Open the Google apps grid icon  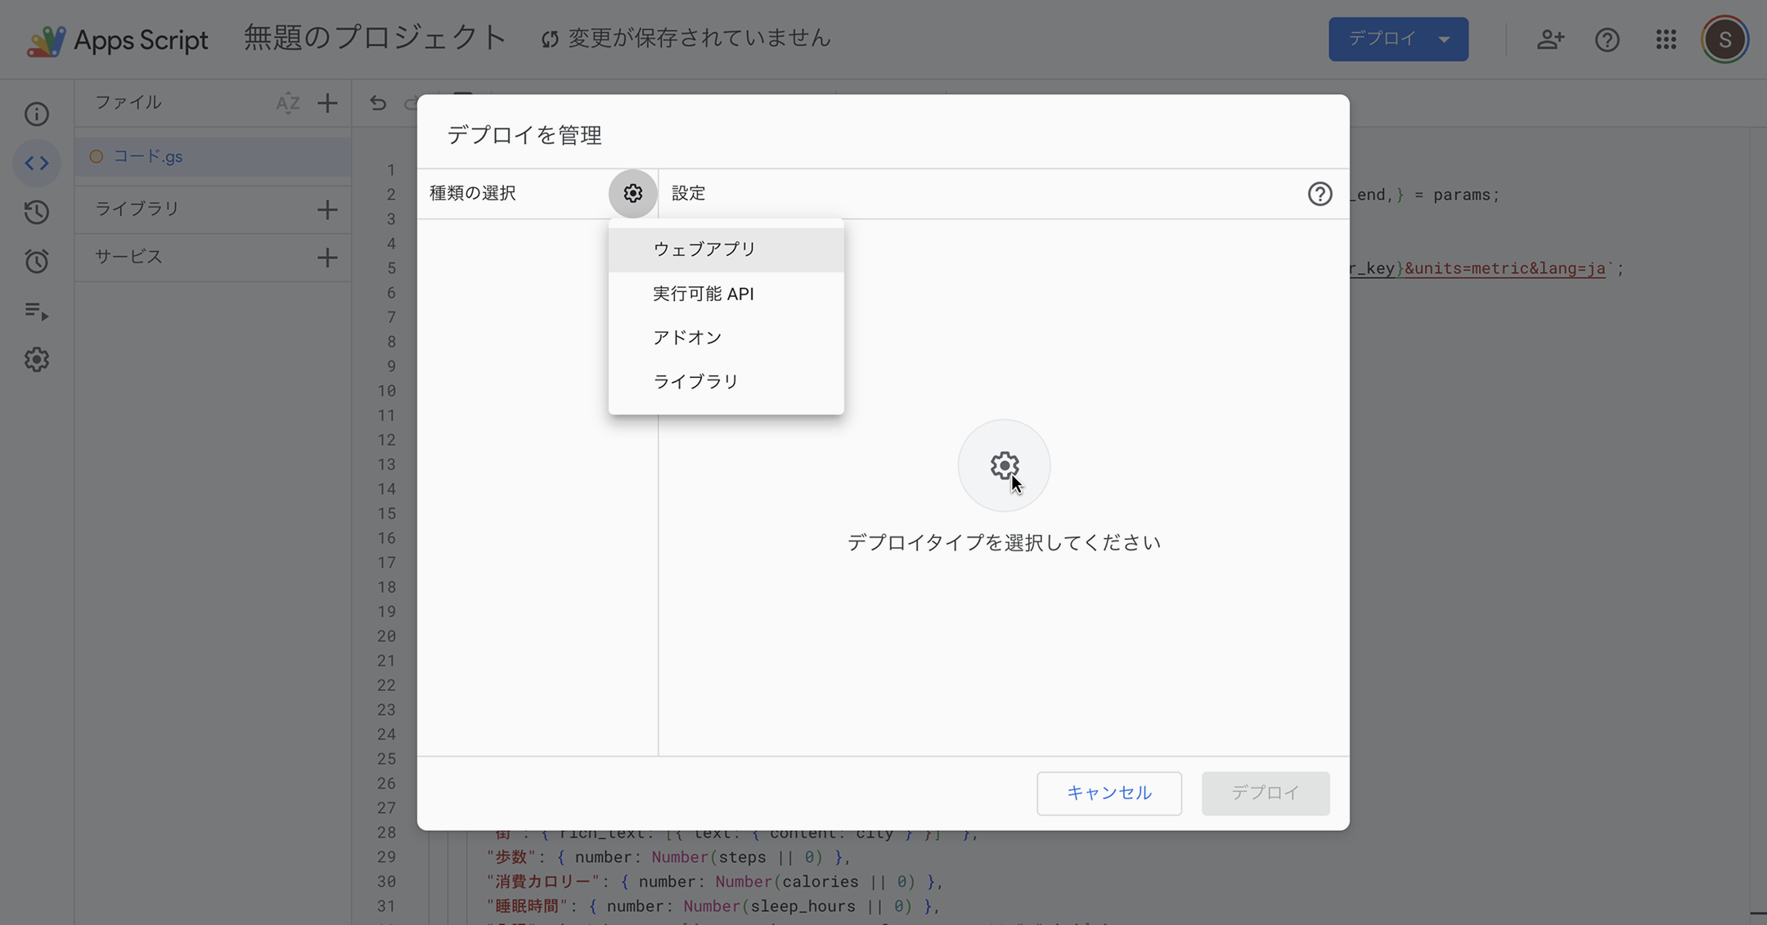(1666, 39)
